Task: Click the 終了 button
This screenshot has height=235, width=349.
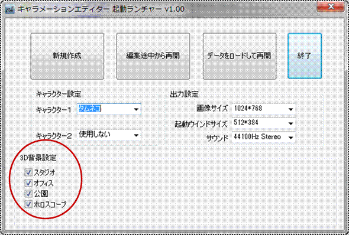Action: coord(305,56)
